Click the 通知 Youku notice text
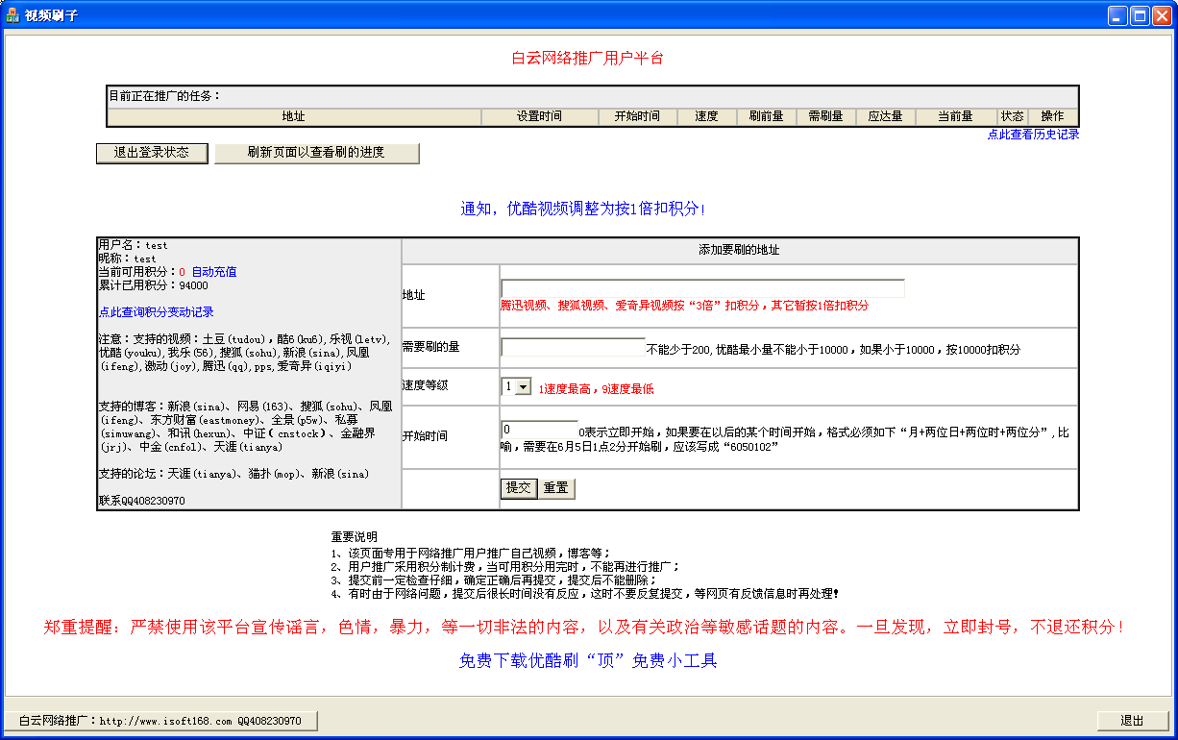This screenshot has height=740, width=1178. coord(582,209)
